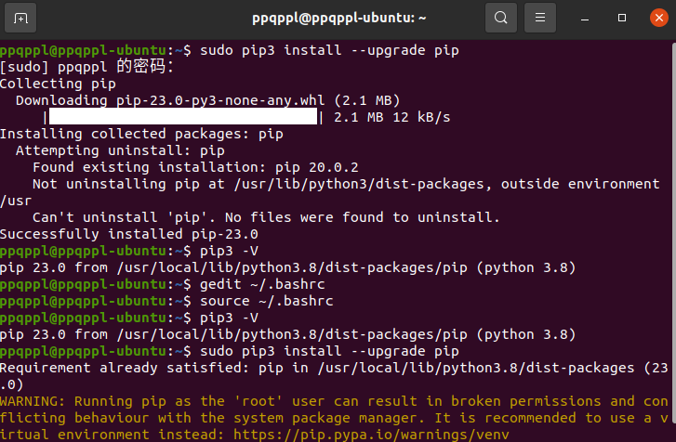Image resolution: width=676 pixels, height=442 pixels.
Task: Click 'Downloading pip-23.0-py3-none-any.whl (2.1 MB)' text
Action: 207,100
